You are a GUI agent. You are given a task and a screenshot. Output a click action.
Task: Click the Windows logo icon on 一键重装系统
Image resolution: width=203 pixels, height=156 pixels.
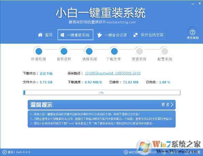coord(62,35)
